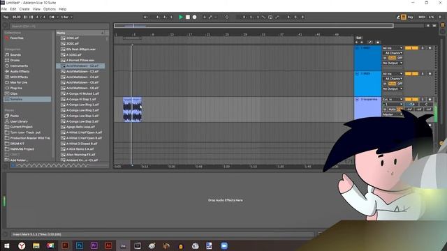Toggle the computer MIDI keyboard icon
The height and width of the screenshot is (251, 447).
pos(404,17)
